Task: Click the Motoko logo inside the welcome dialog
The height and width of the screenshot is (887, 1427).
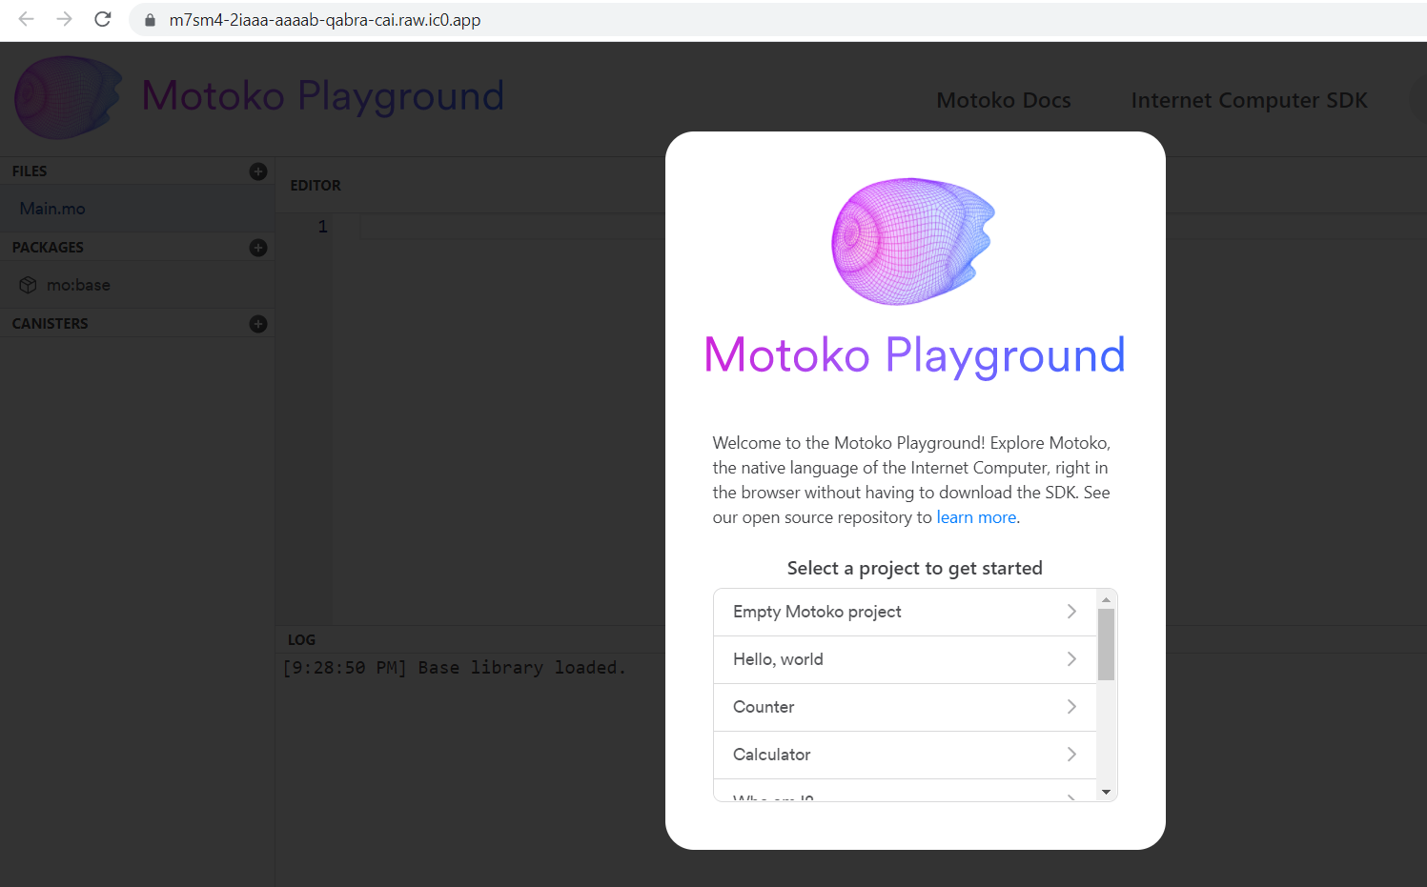Action: pos(913,241)
